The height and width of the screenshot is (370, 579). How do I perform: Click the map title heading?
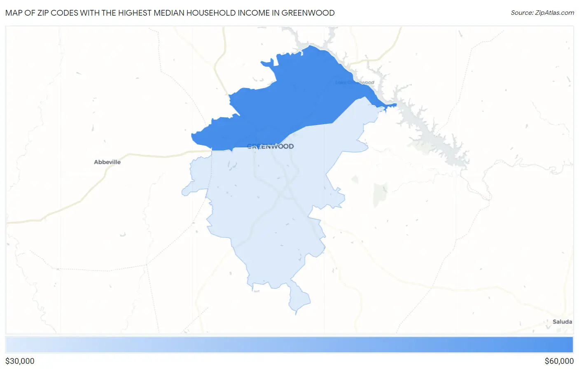(x=170, y=13)
